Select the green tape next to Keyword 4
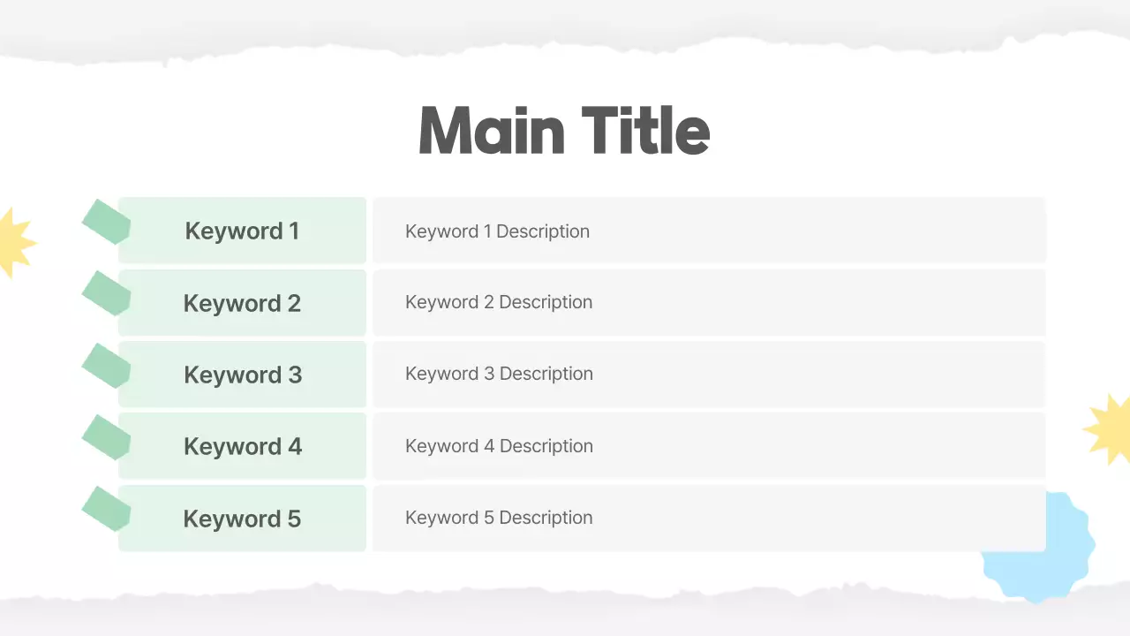This screenshot has width=1130, height=636. [x=105, y=436]
